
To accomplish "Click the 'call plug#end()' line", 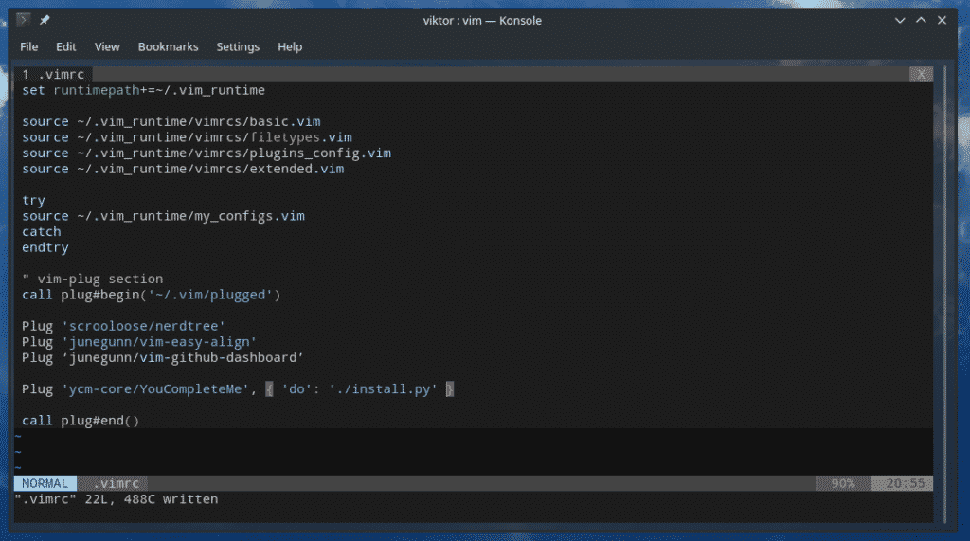I will coord(81,421).
